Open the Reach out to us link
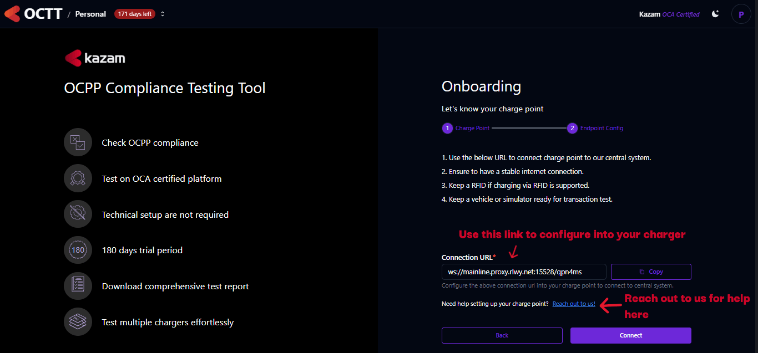Screen dimensions: 758x353 coord(574,304)
